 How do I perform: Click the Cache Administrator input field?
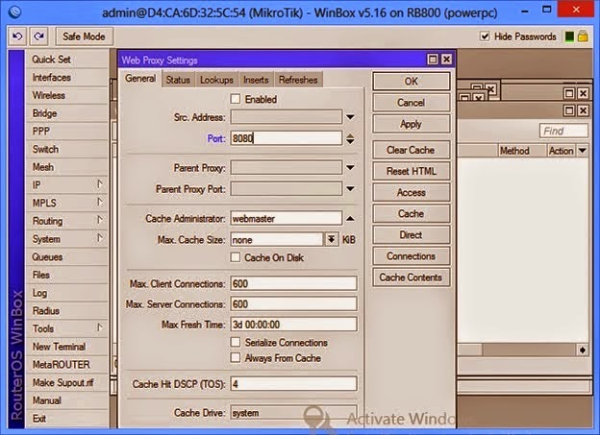tap(287, 218)
